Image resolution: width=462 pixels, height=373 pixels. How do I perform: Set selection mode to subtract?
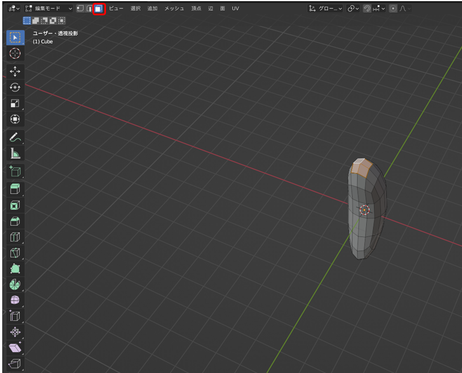(x=44, y=20)
